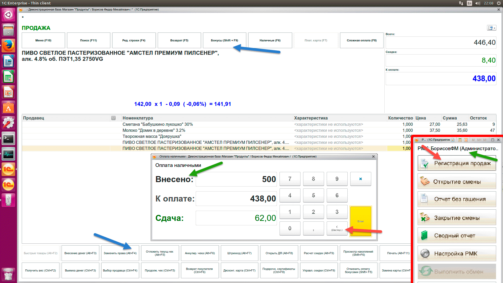The image size is (503, 283).
Task: Click the keyboard language En indicator
Action: coord(469,3)
